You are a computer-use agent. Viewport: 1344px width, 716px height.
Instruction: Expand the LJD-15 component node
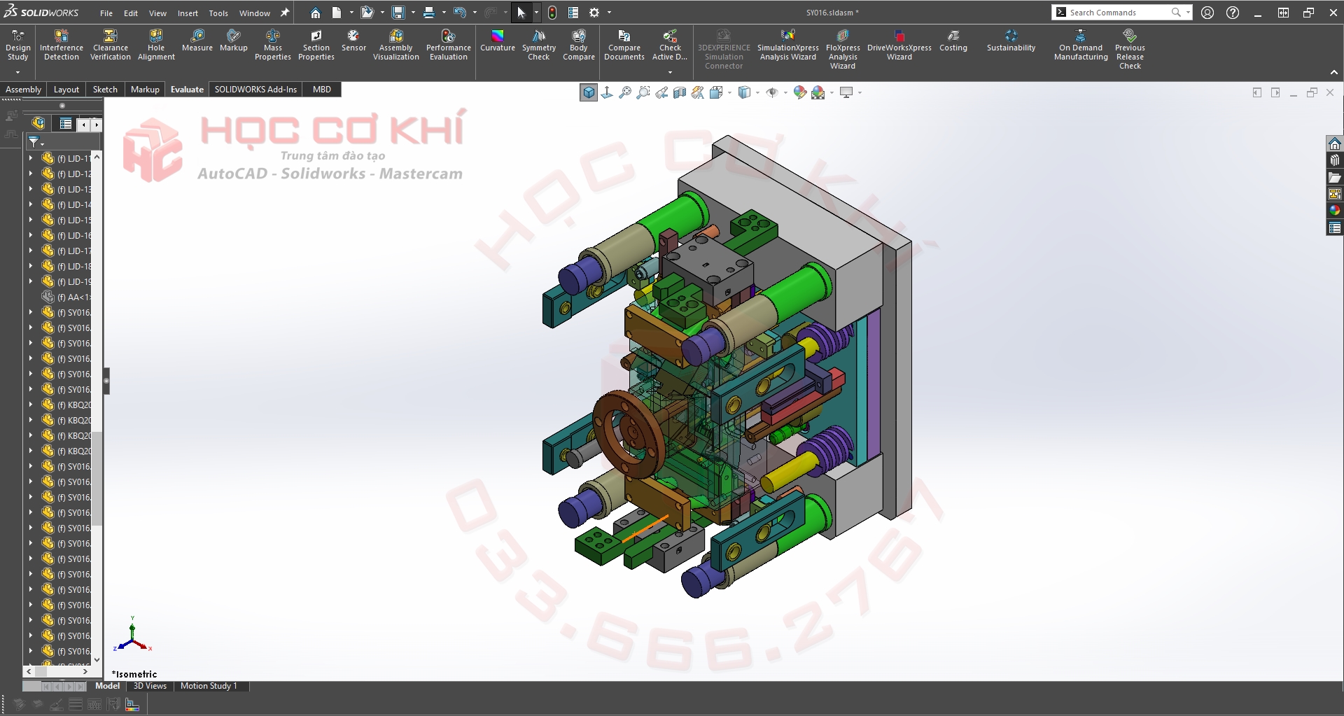[x=31, y=220]
